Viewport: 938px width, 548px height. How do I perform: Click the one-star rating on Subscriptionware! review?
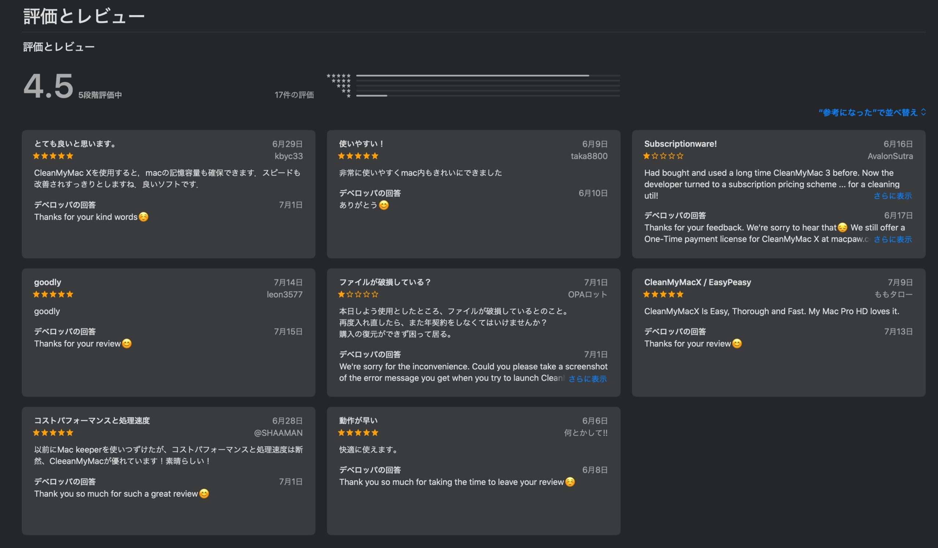[x=663, y=156]
